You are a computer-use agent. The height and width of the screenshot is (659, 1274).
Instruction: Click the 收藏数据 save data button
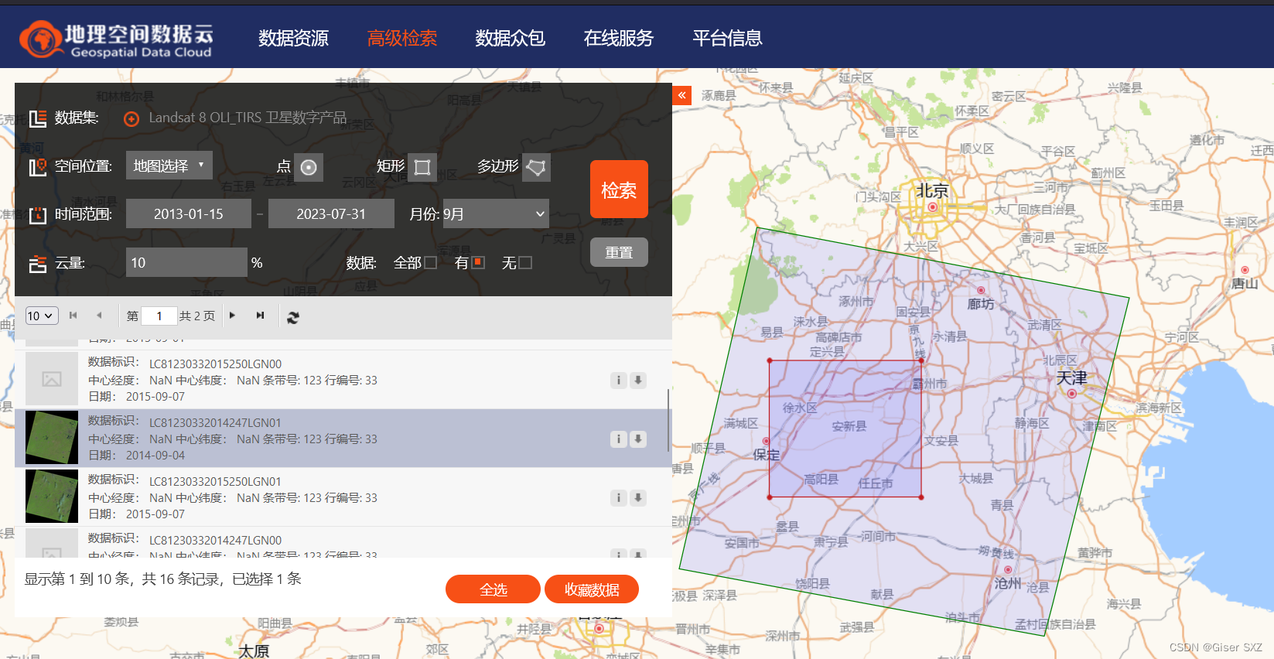(592, 589)
